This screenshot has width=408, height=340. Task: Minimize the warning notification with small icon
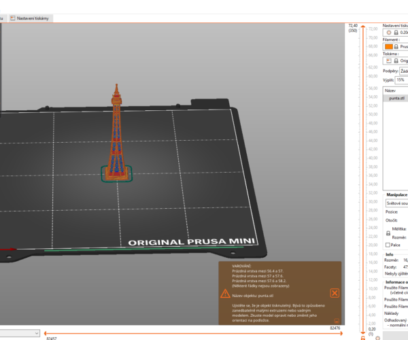point(337,321)
